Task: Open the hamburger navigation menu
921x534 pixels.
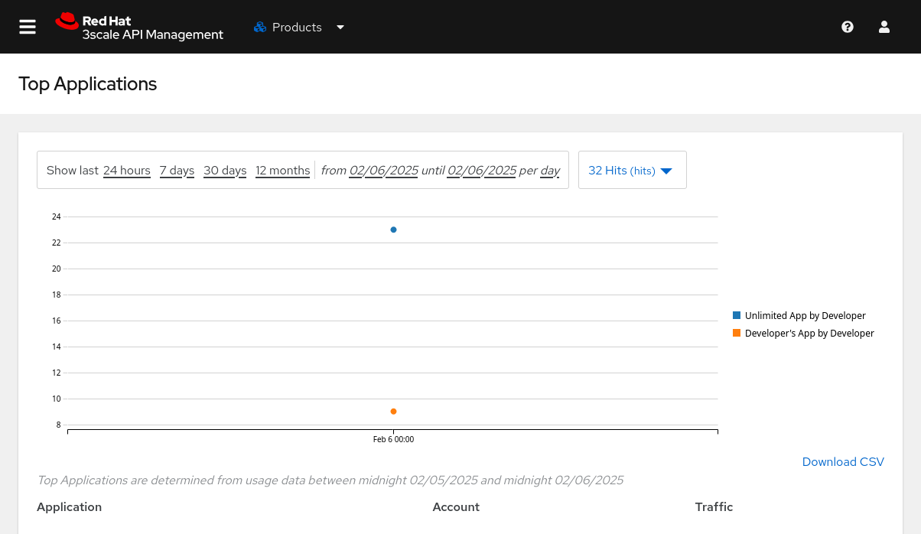Action: tap(28, 27)
